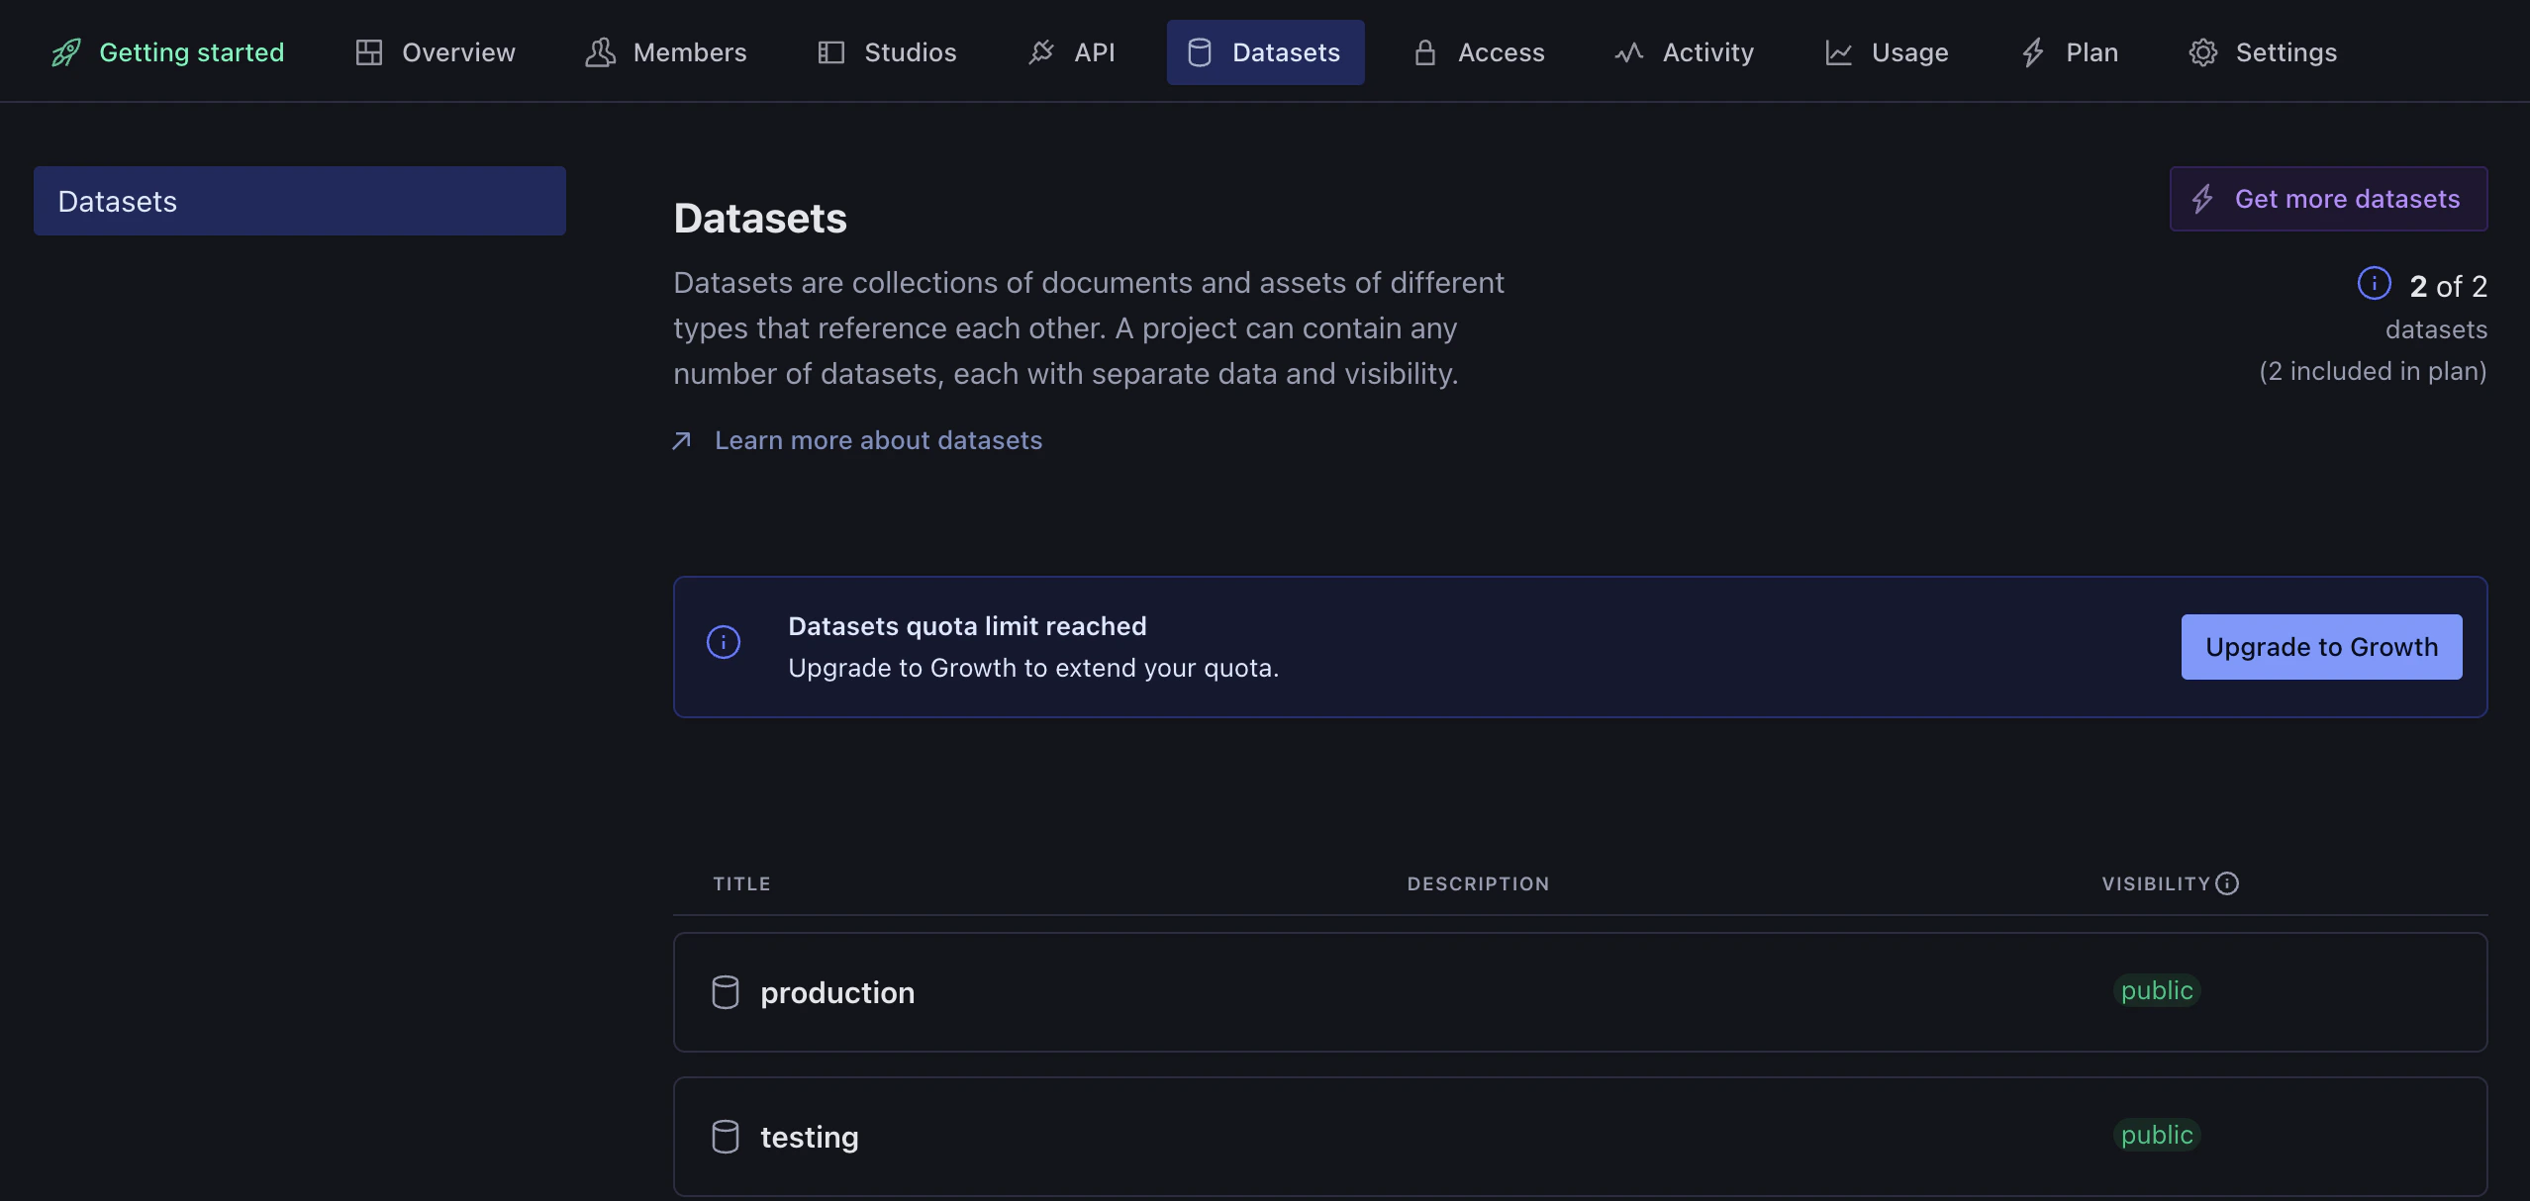Open the testing dataset row
The image size is (2530, 1201).
tap(1580, 1137)
